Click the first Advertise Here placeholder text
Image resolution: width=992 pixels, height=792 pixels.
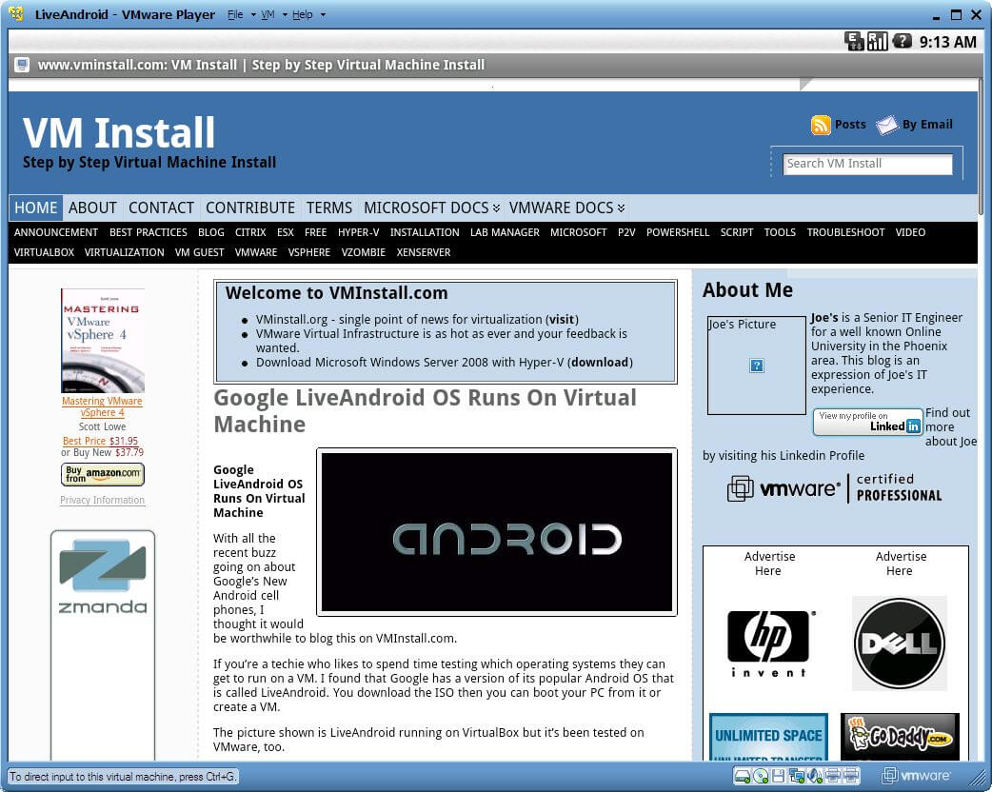(768, 564)
